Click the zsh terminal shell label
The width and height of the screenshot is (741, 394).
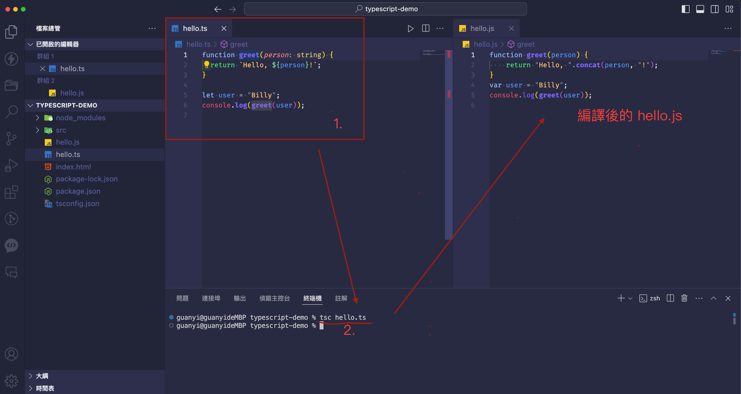pyautogui.click(x=650, y=298)
